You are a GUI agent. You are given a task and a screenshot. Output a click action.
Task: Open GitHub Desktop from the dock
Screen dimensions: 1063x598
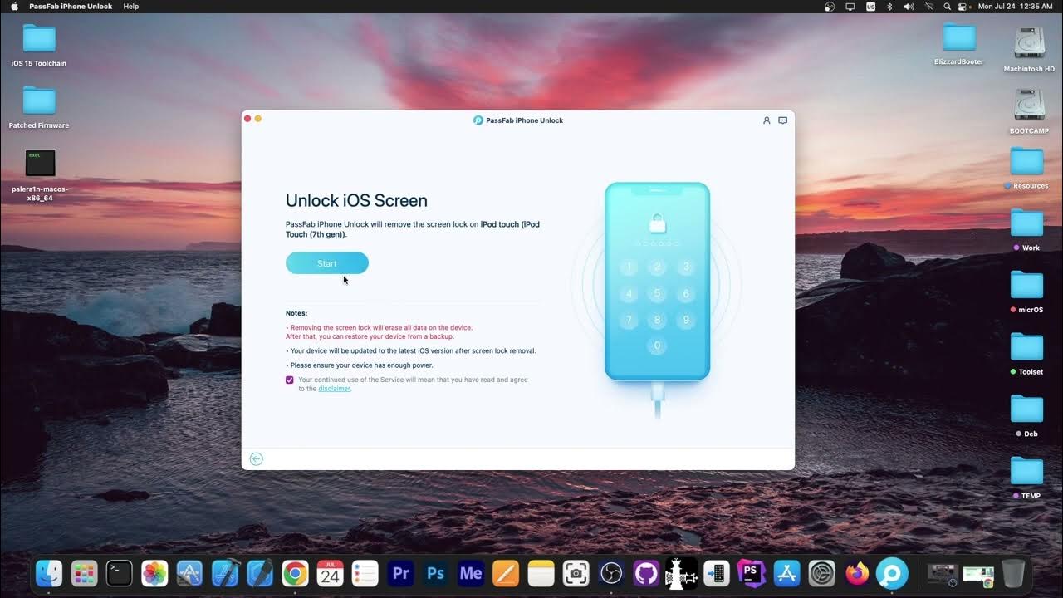click(646, 573)
